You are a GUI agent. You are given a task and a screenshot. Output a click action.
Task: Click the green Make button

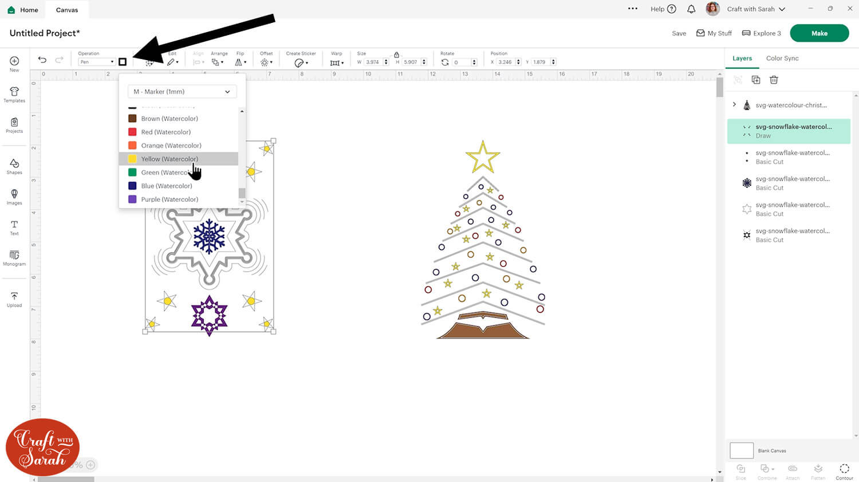click(819, 33)
